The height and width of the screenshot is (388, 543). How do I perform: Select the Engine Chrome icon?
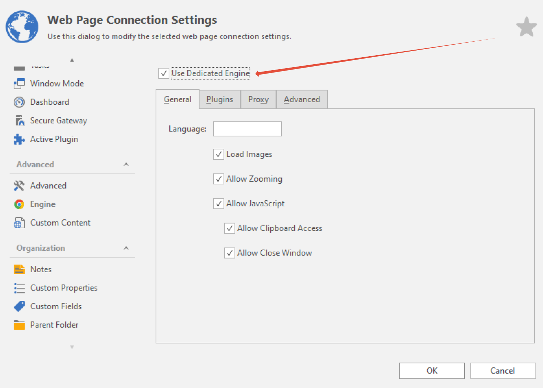click(x=19, y=204)
